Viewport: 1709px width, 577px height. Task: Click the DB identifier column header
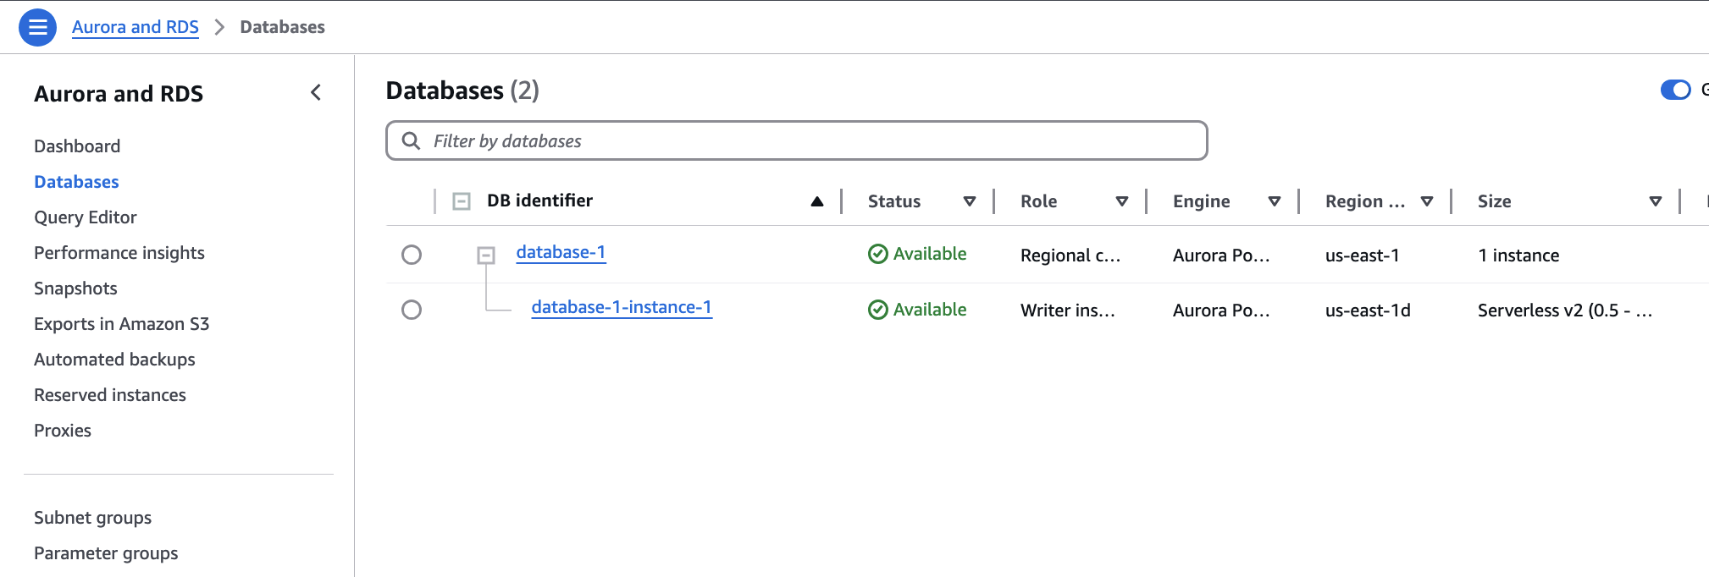(539, 201)
